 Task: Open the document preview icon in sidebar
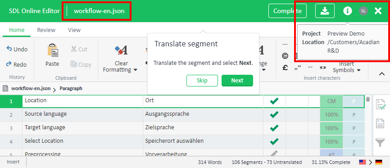380,123
